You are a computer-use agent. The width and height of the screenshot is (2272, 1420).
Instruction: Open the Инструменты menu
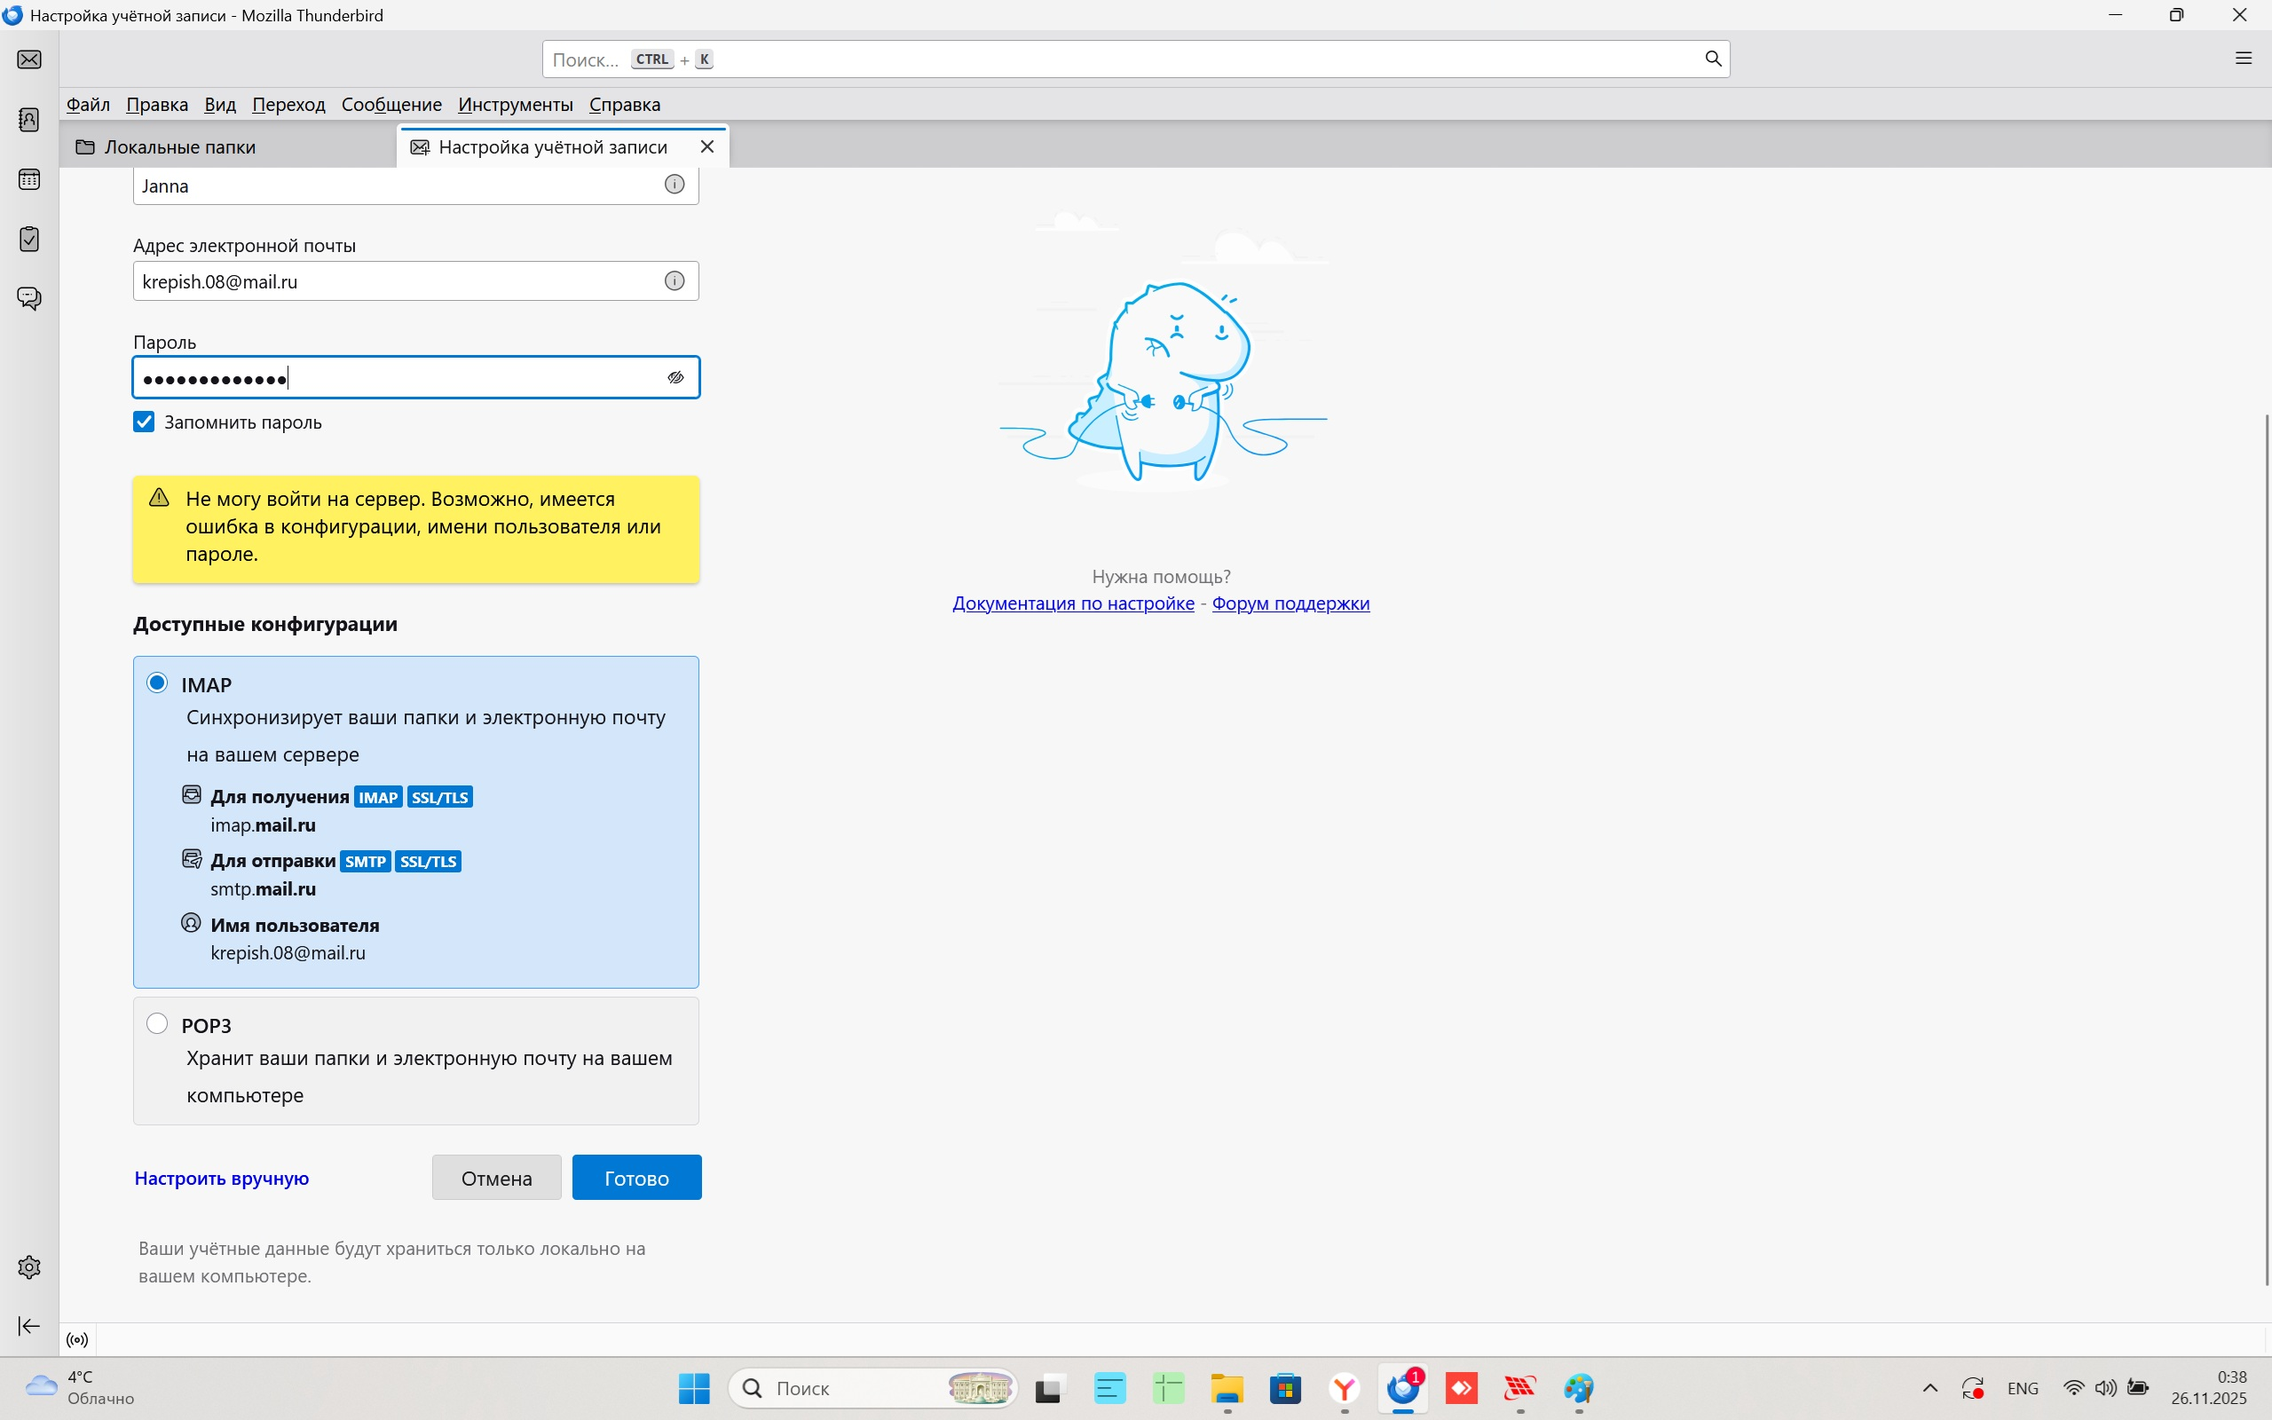point(515,104)
